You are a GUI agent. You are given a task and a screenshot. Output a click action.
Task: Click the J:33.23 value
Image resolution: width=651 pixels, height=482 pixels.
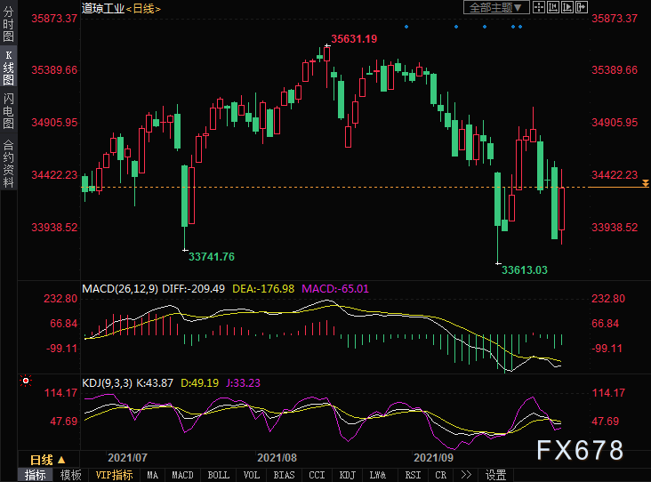[243, 382]
